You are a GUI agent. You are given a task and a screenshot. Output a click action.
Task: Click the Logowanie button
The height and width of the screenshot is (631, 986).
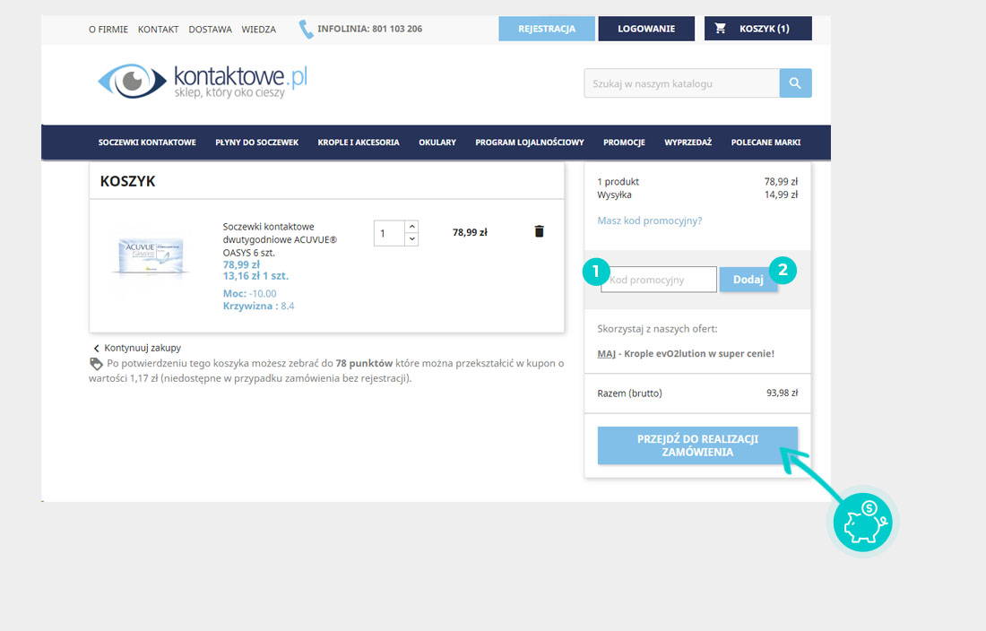click(x=646, y=29)
